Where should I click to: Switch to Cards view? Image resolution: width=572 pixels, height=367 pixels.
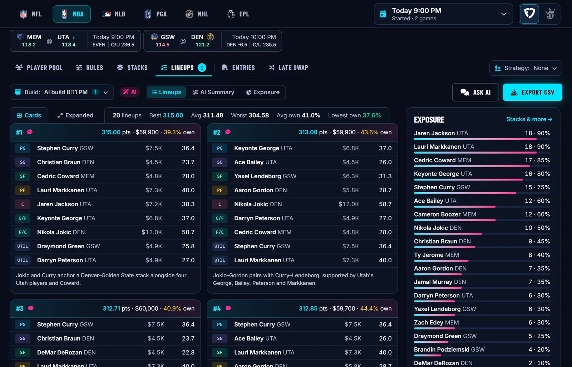pyautogui.click(x=29, y=115)
